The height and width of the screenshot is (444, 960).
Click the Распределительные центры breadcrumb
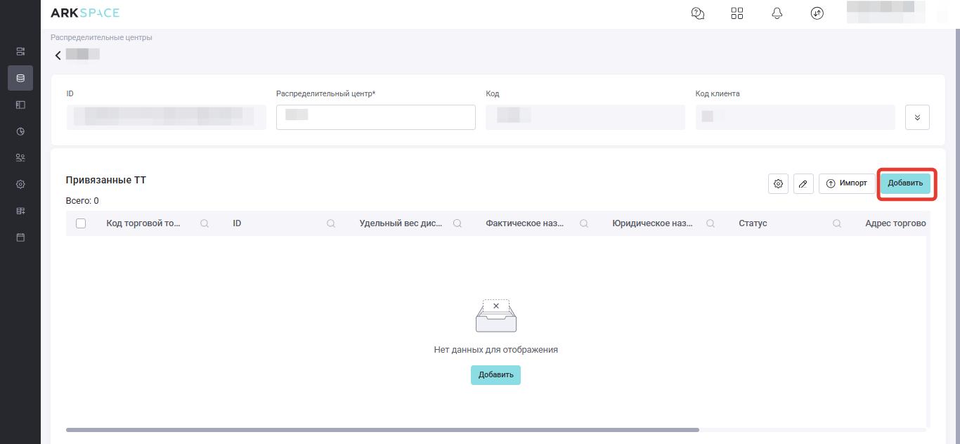101,37
